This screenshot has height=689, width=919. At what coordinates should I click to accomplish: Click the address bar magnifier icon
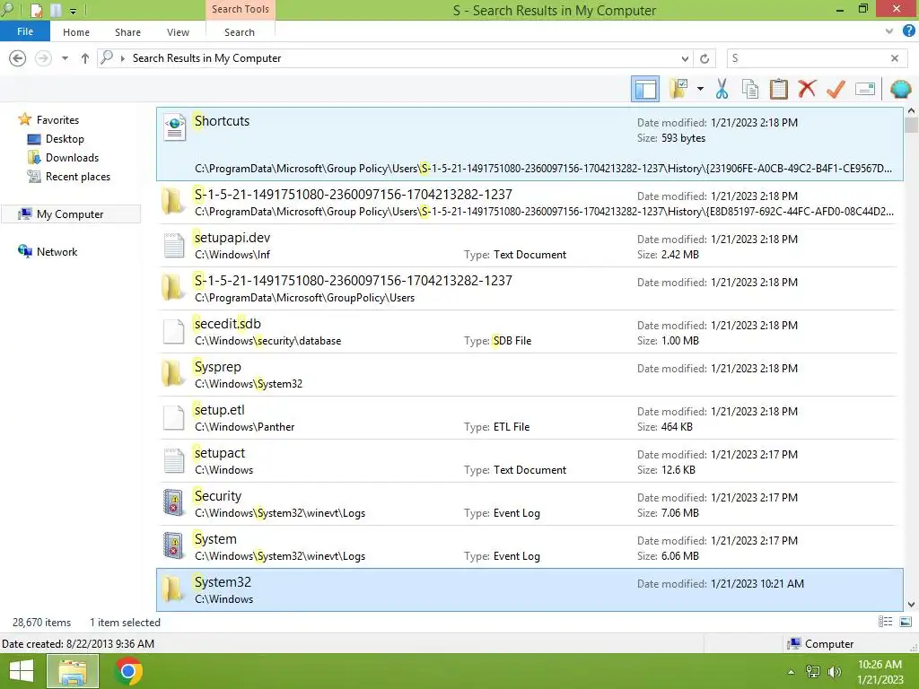(x=107, y=57)
